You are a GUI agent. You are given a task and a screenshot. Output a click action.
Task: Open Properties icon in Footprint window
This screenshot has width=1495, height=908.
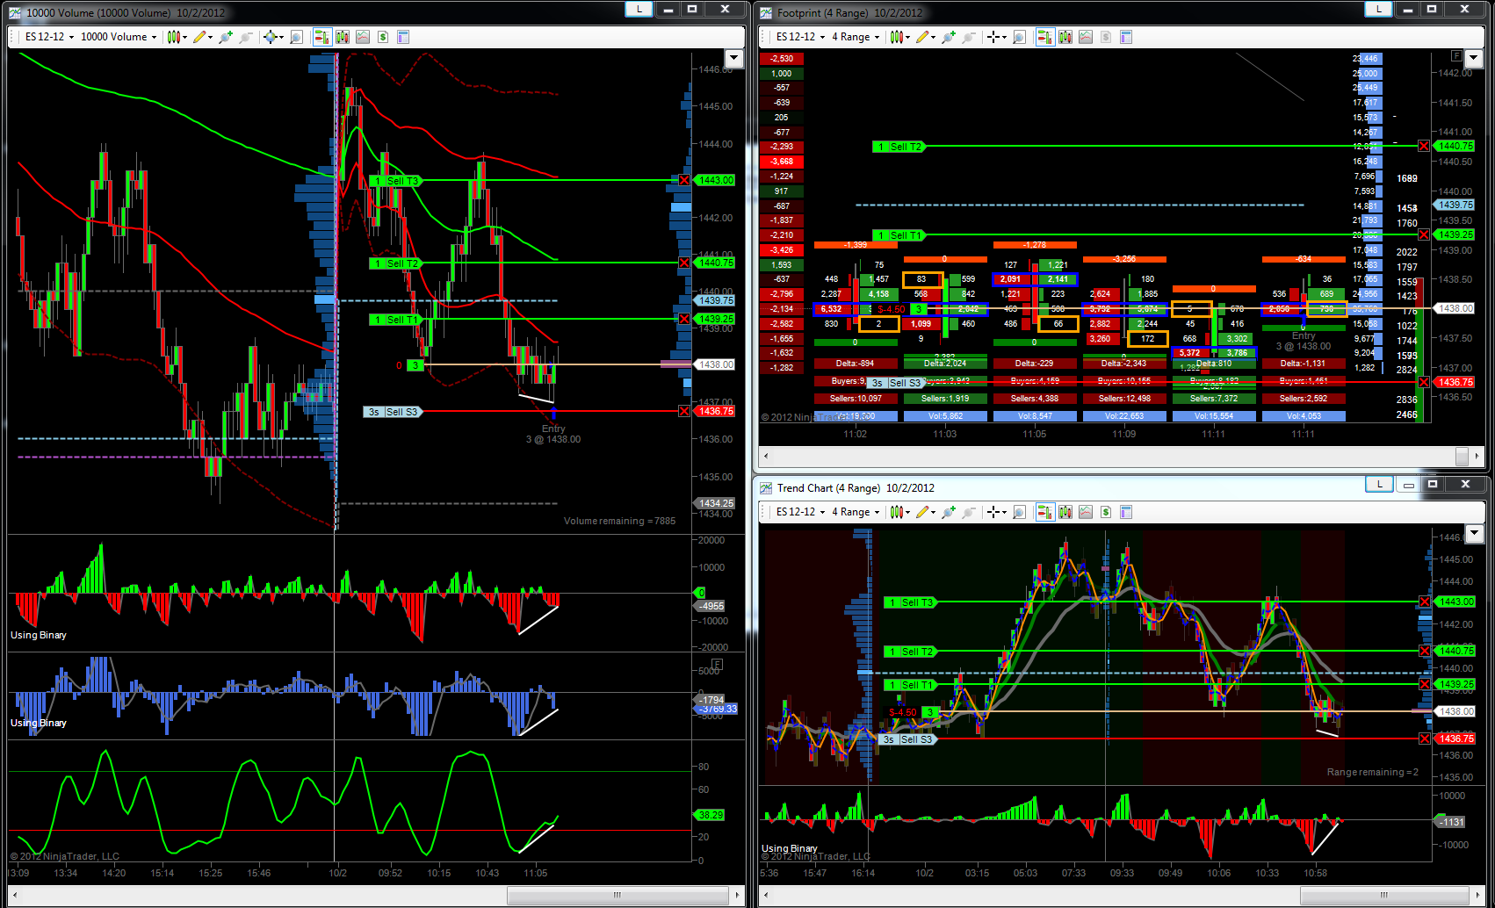pyautogui.click(x=1126, y=37)
